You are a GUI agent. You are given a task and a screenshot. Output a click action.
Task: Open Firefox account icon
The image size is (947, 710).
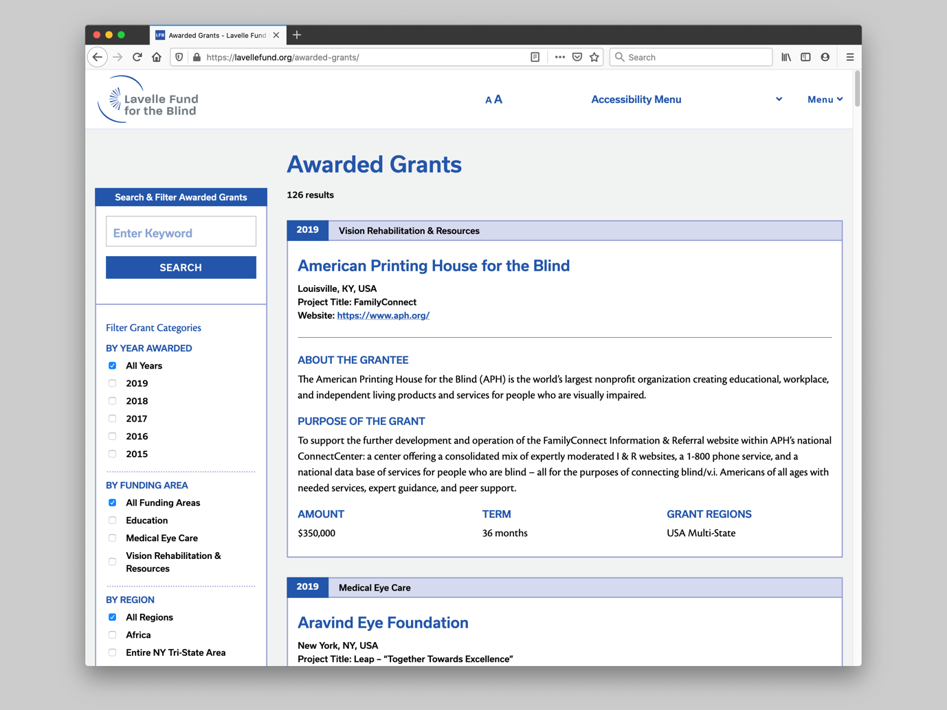coord(825,57)
